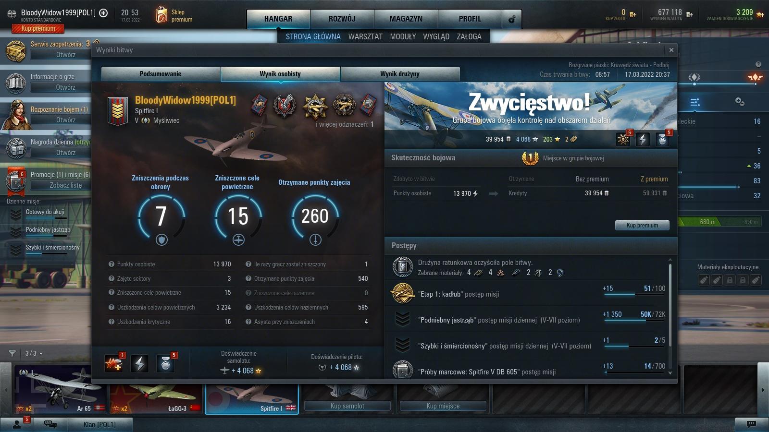This screenshot has width=769, height=432.
Task: Click the Sklep premium shop icon
Action: (161, 15)
